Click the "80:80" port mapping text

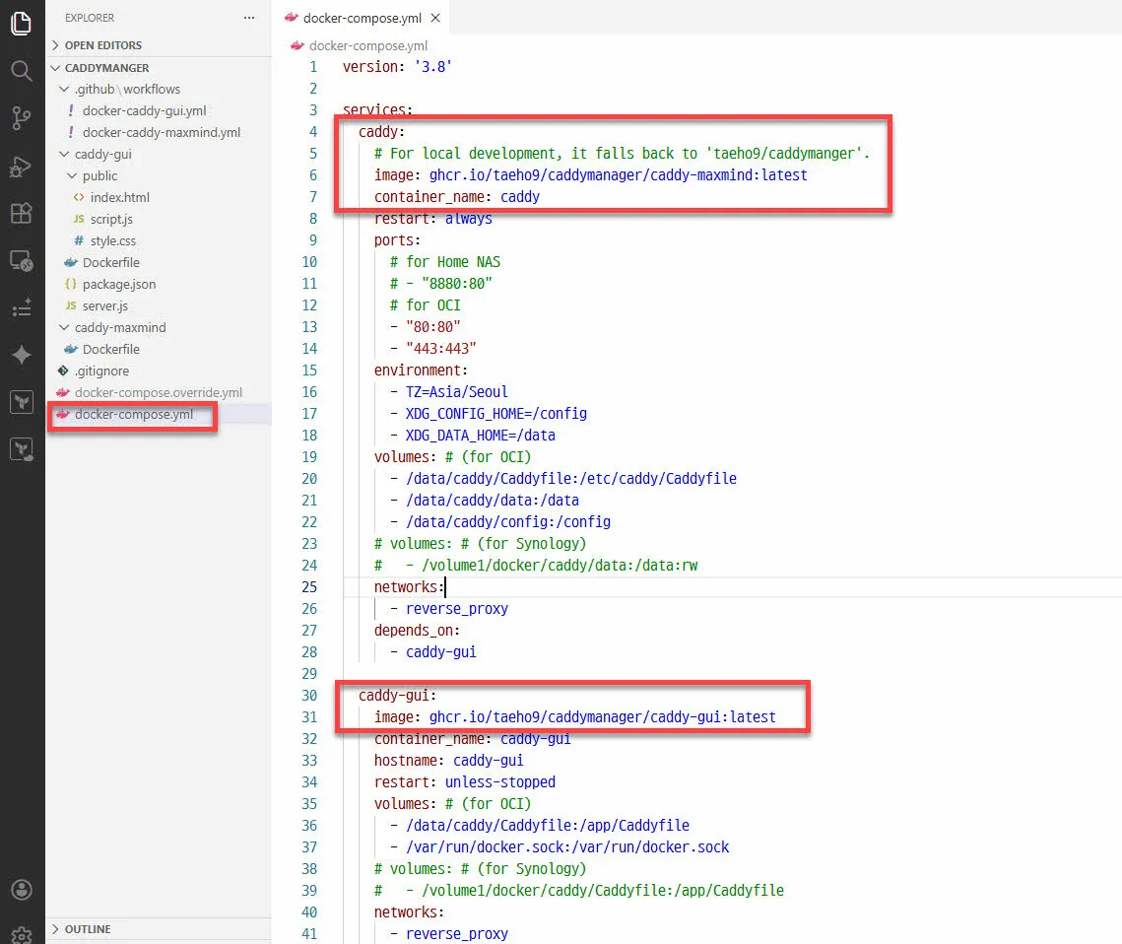(432, 327)
